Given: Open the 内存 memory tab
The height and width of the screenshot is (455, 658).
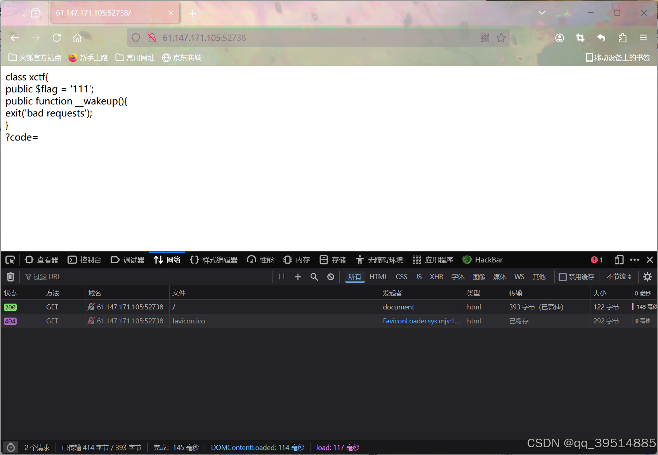Looking at the screenshot, I should [x=297, y=260].
